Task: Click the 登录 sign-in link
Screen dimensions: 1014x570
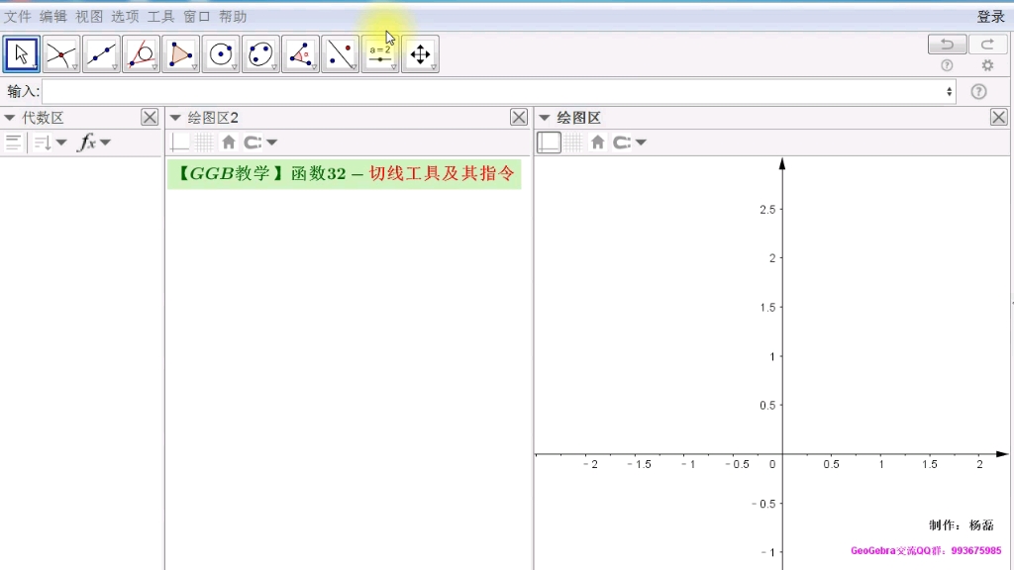Action: (988, 16)
